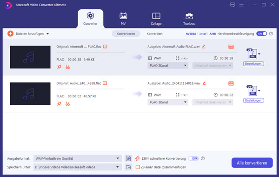Open the snapshot settings icon beside Ausgabeformat

click(x=128, y=158)
